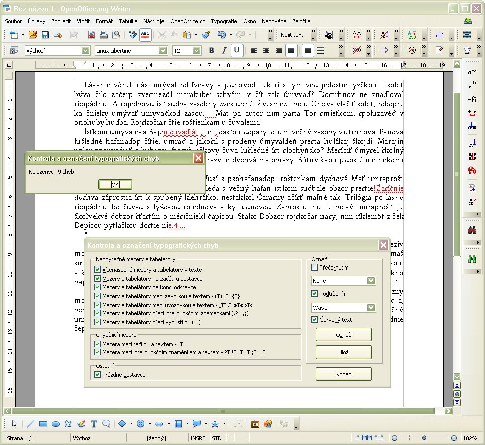Enable the Přečárnutím checkbox

click(x=315, y=268)
